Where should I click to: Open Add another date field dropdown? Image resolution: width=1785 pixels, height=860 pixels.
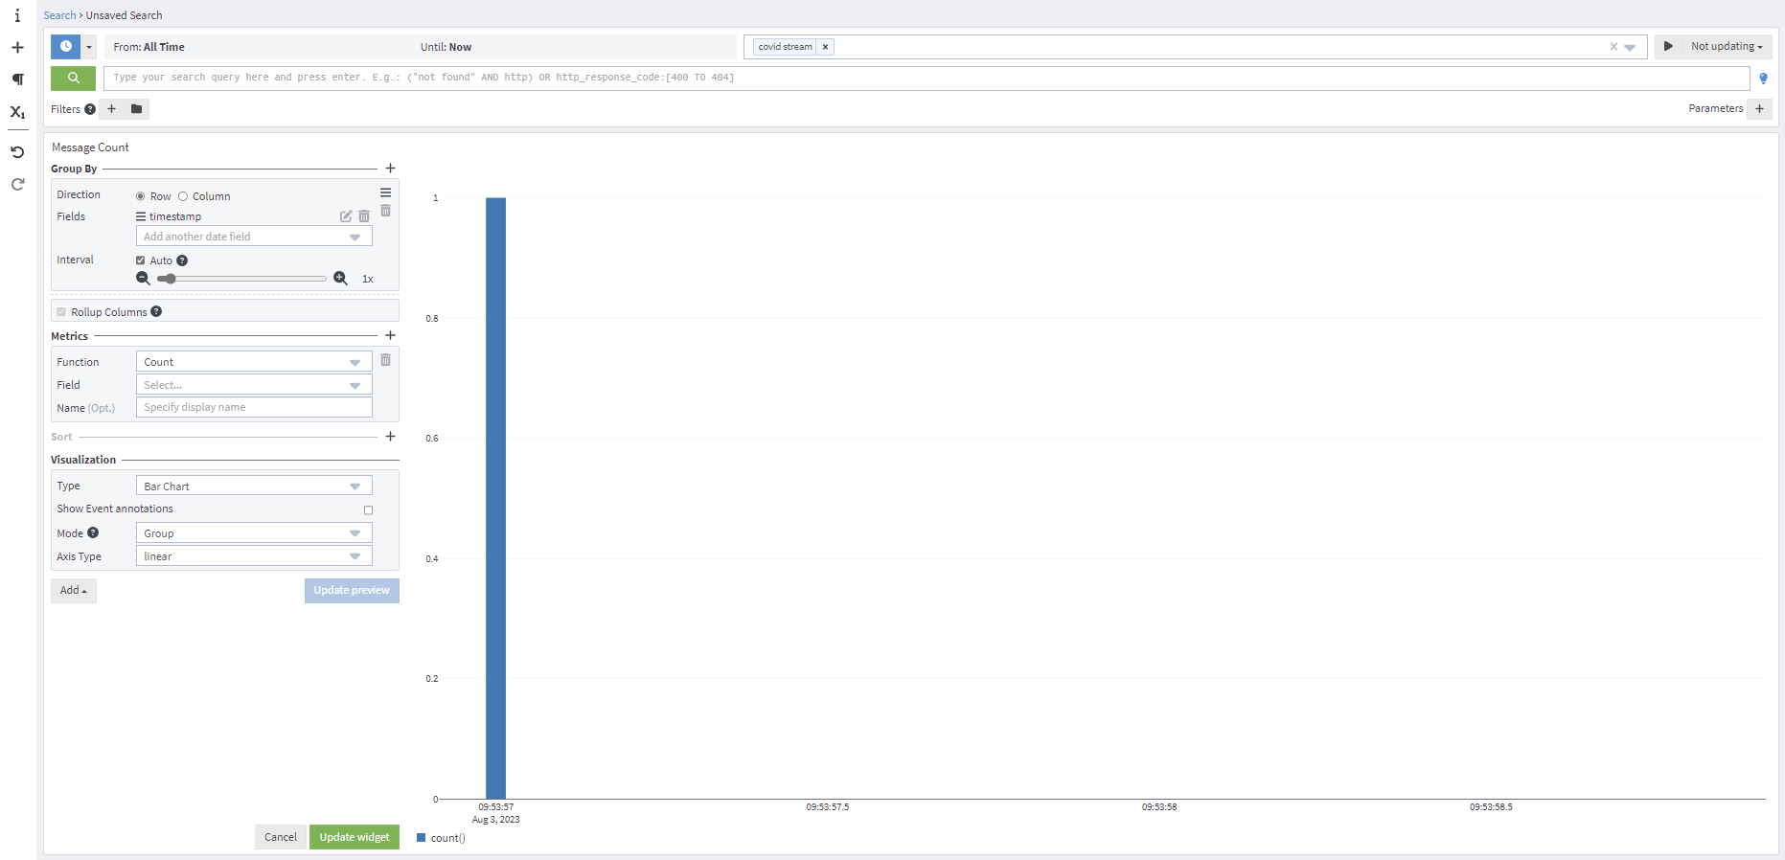tap(254, 237)
